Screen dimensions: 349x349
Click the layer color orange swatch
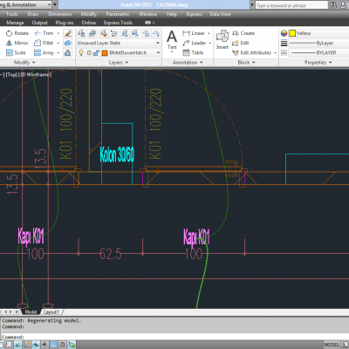pos(105,52)
